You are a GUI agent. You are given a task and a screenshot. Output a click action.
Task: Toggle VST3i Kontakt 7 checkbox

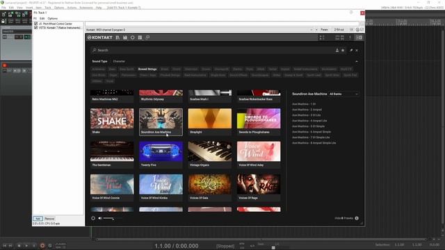point(35,28)
